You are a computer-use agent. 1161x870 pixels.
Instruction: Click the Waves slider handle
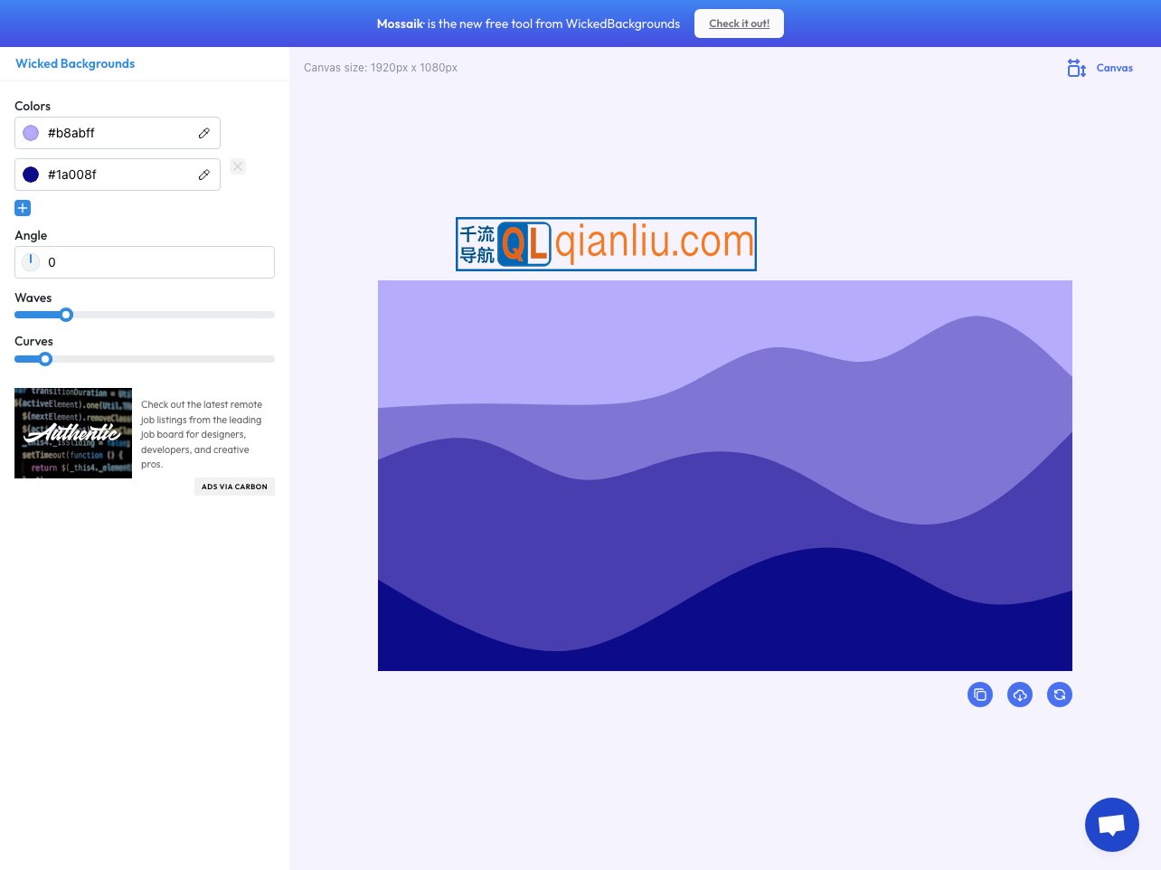pyautogui.click(x=66, y=315)
